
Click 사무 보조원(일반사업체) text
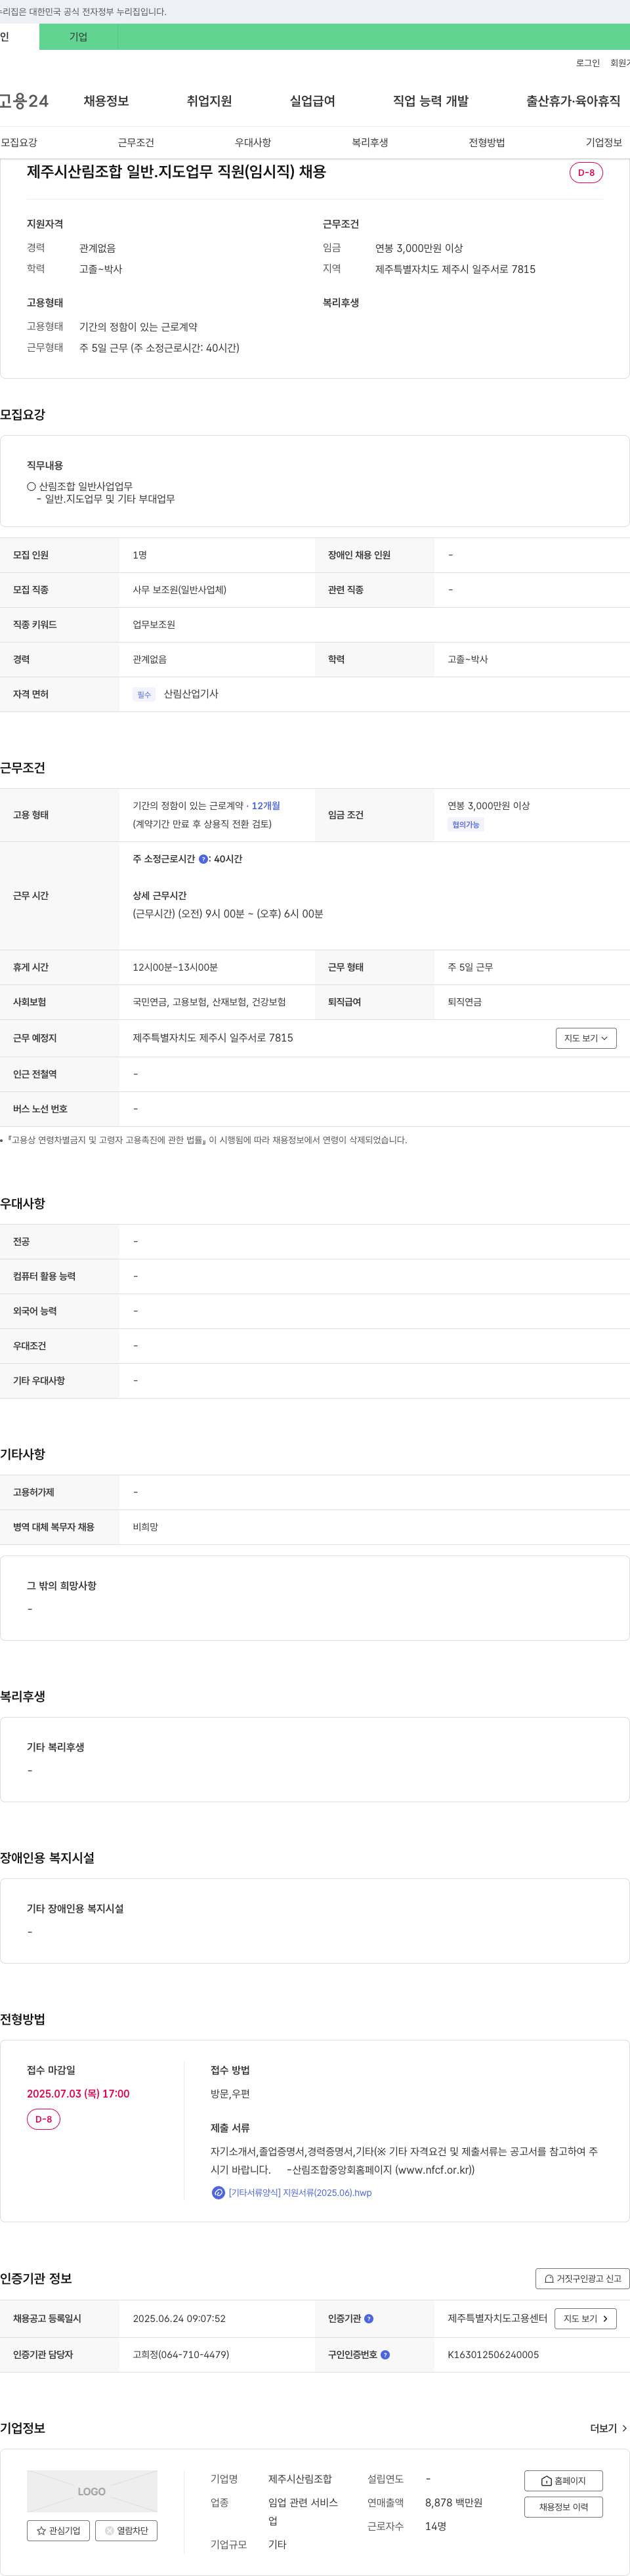coord(180,590)
